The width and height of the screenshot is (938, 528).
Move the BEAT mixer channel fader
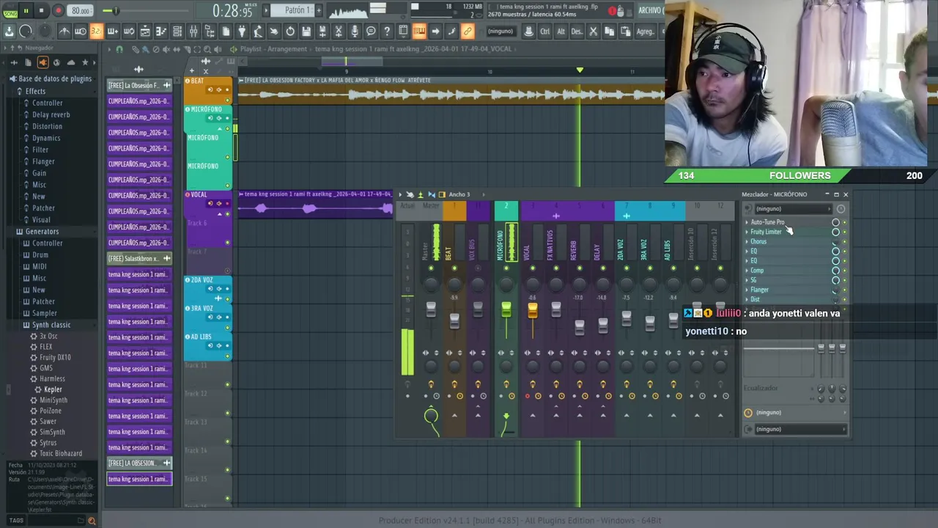tap(454, 320)
